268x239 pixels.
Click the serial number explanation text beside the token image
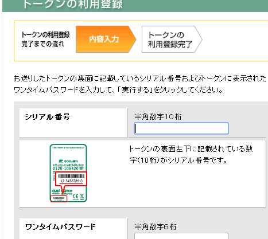pyautogui.click(x=191, y=154)
